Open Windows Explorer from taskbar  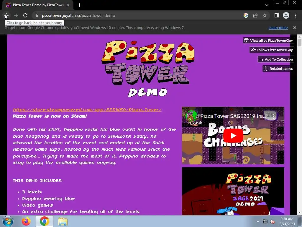click(x=63, y=221)
